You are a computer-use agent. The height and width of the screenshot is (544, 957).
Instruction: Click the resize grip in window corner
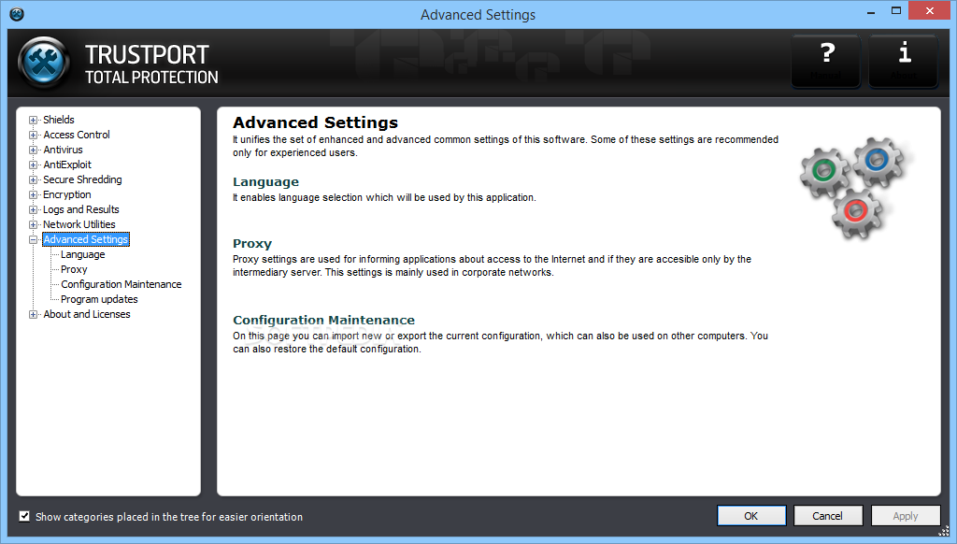[x=944, y=531]
